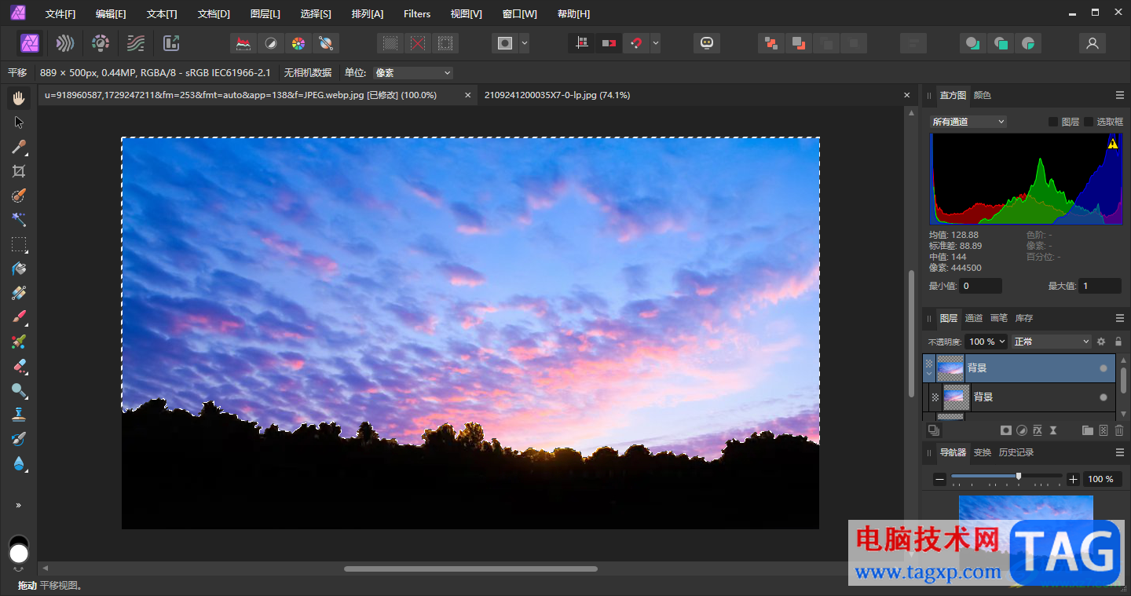
Task: Select the Crop tool in the toolbar
Action: click(19, 171)
